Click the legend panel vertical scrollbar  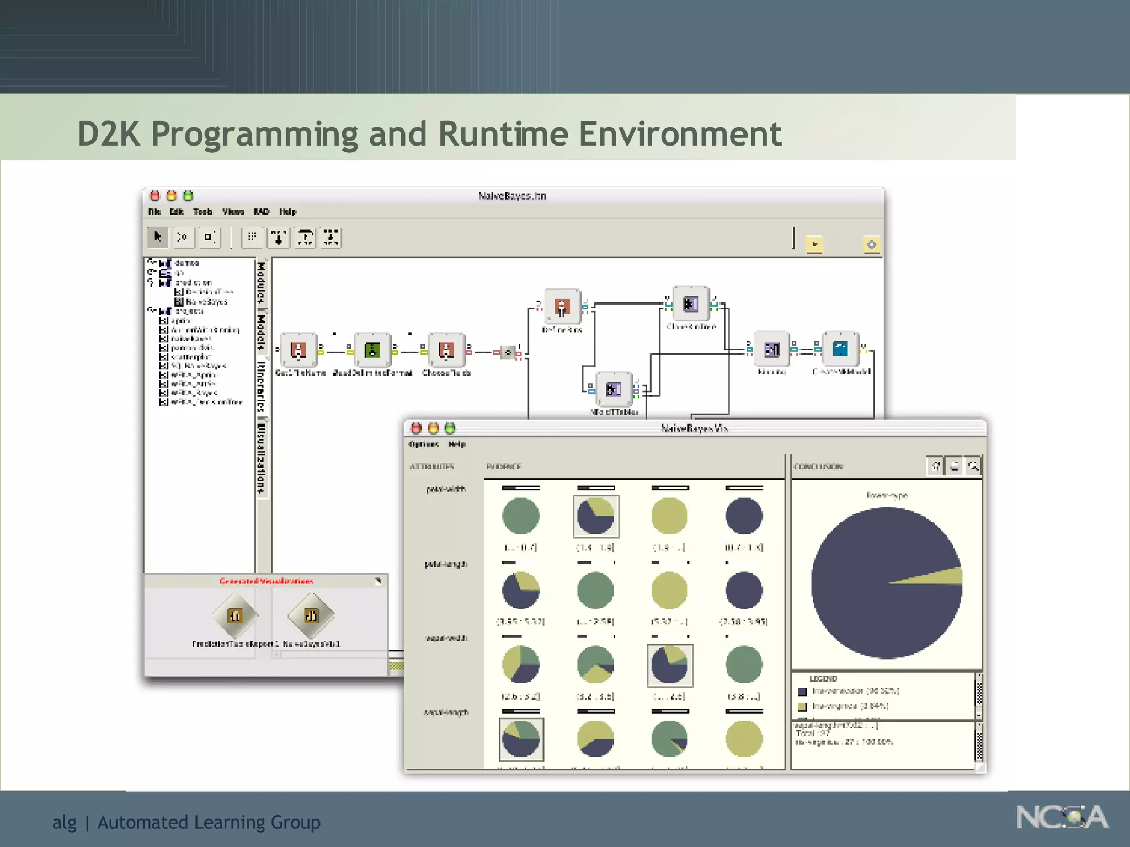coord(979,694)
